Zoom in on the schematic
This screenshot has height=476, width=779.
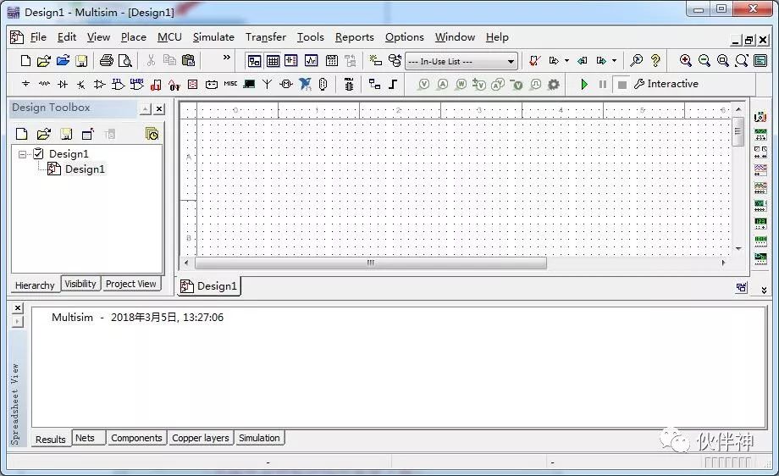(x=686, y=61)
